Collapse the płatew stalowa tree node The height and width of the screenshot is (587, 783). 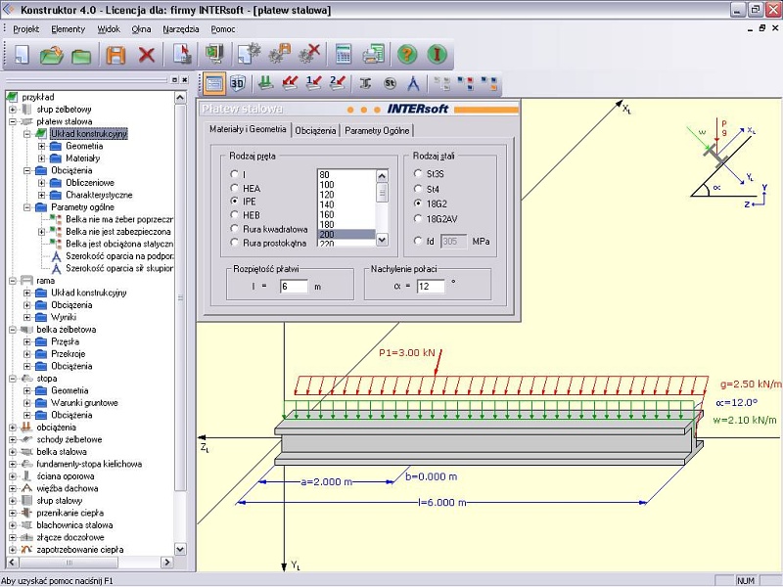(13, 121)
